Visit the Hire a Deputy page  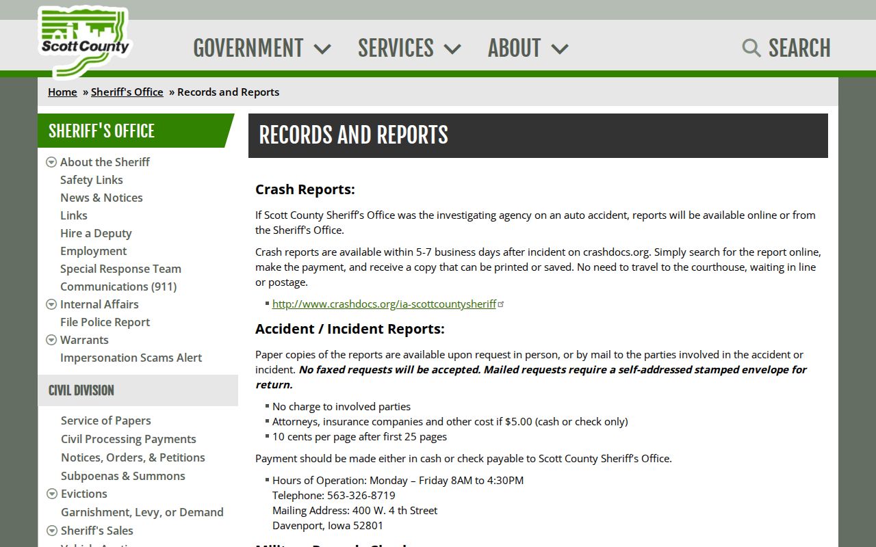pyautogui.click(x=96, y=233)
